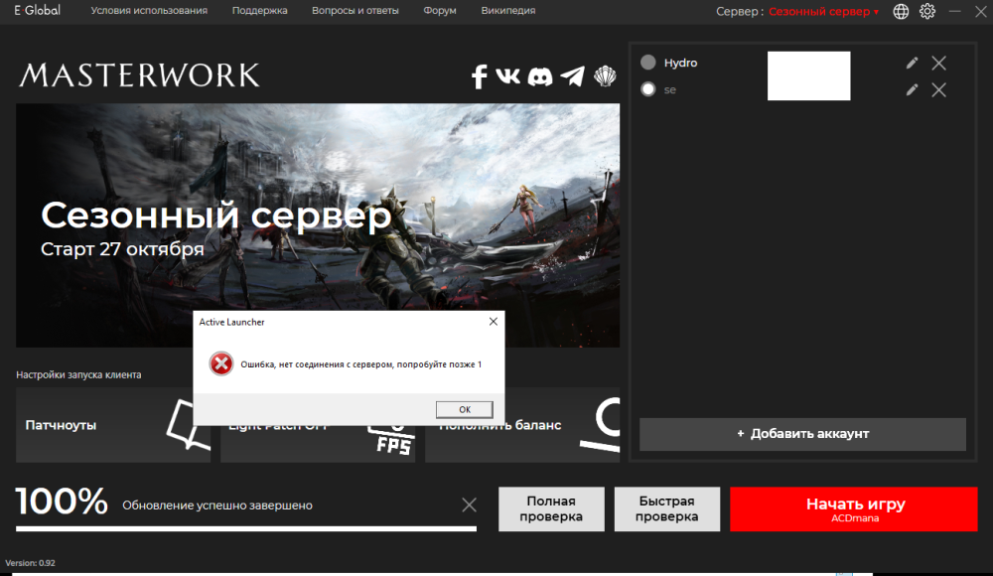The height and width of the screenshot is (576, 993).
Task: Open the VK community icon
Action: coord(508,75)
